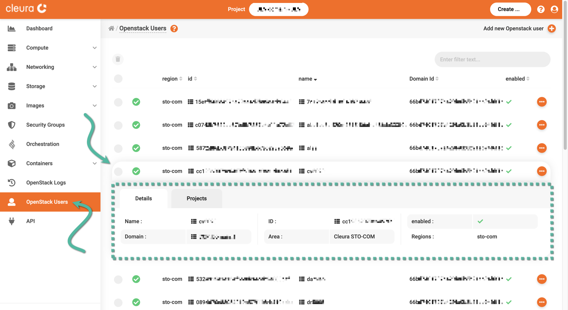This screenshot has height=310, width=568.
Task: Click the Containers box icon in sidebar
Action: pyautogui.click(x=12, y=163)
